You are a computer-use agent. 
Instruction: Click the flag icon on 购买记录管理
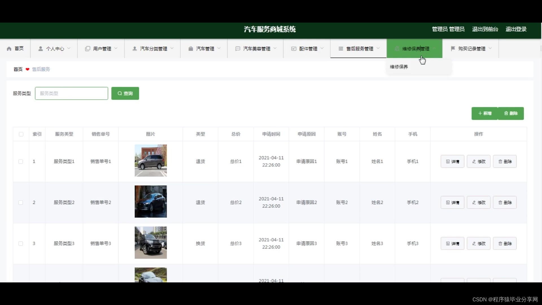[x=453, y=48]
